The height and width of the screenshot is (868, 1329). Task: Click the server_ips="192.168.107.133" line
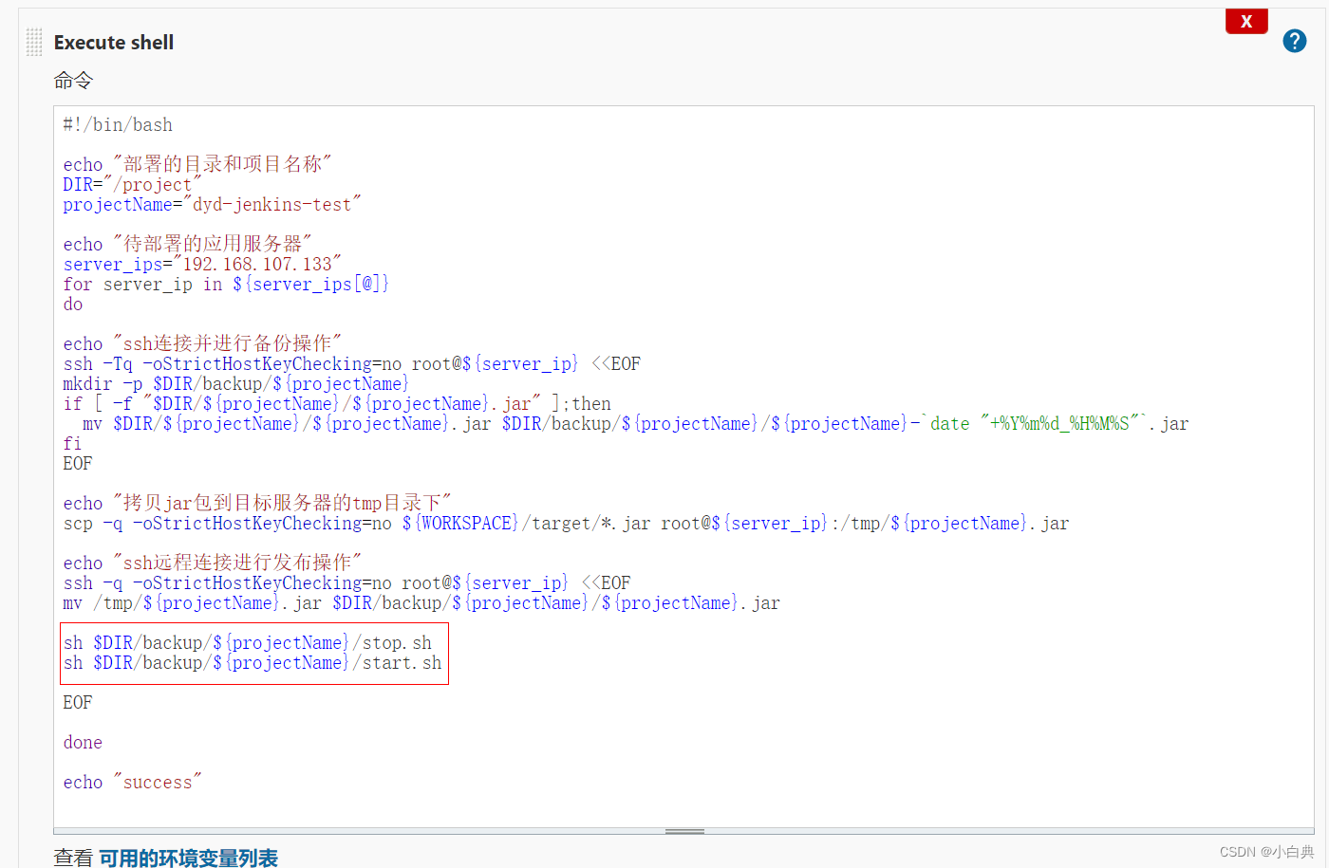click(202, 265)
